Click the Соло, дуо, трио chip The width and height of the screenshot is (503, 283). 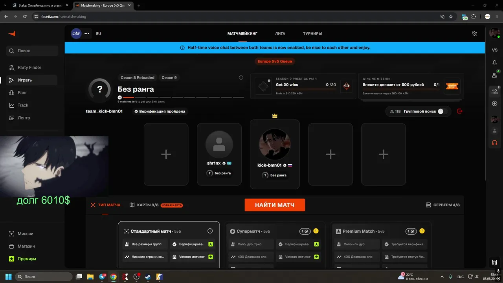pos(251,244)
